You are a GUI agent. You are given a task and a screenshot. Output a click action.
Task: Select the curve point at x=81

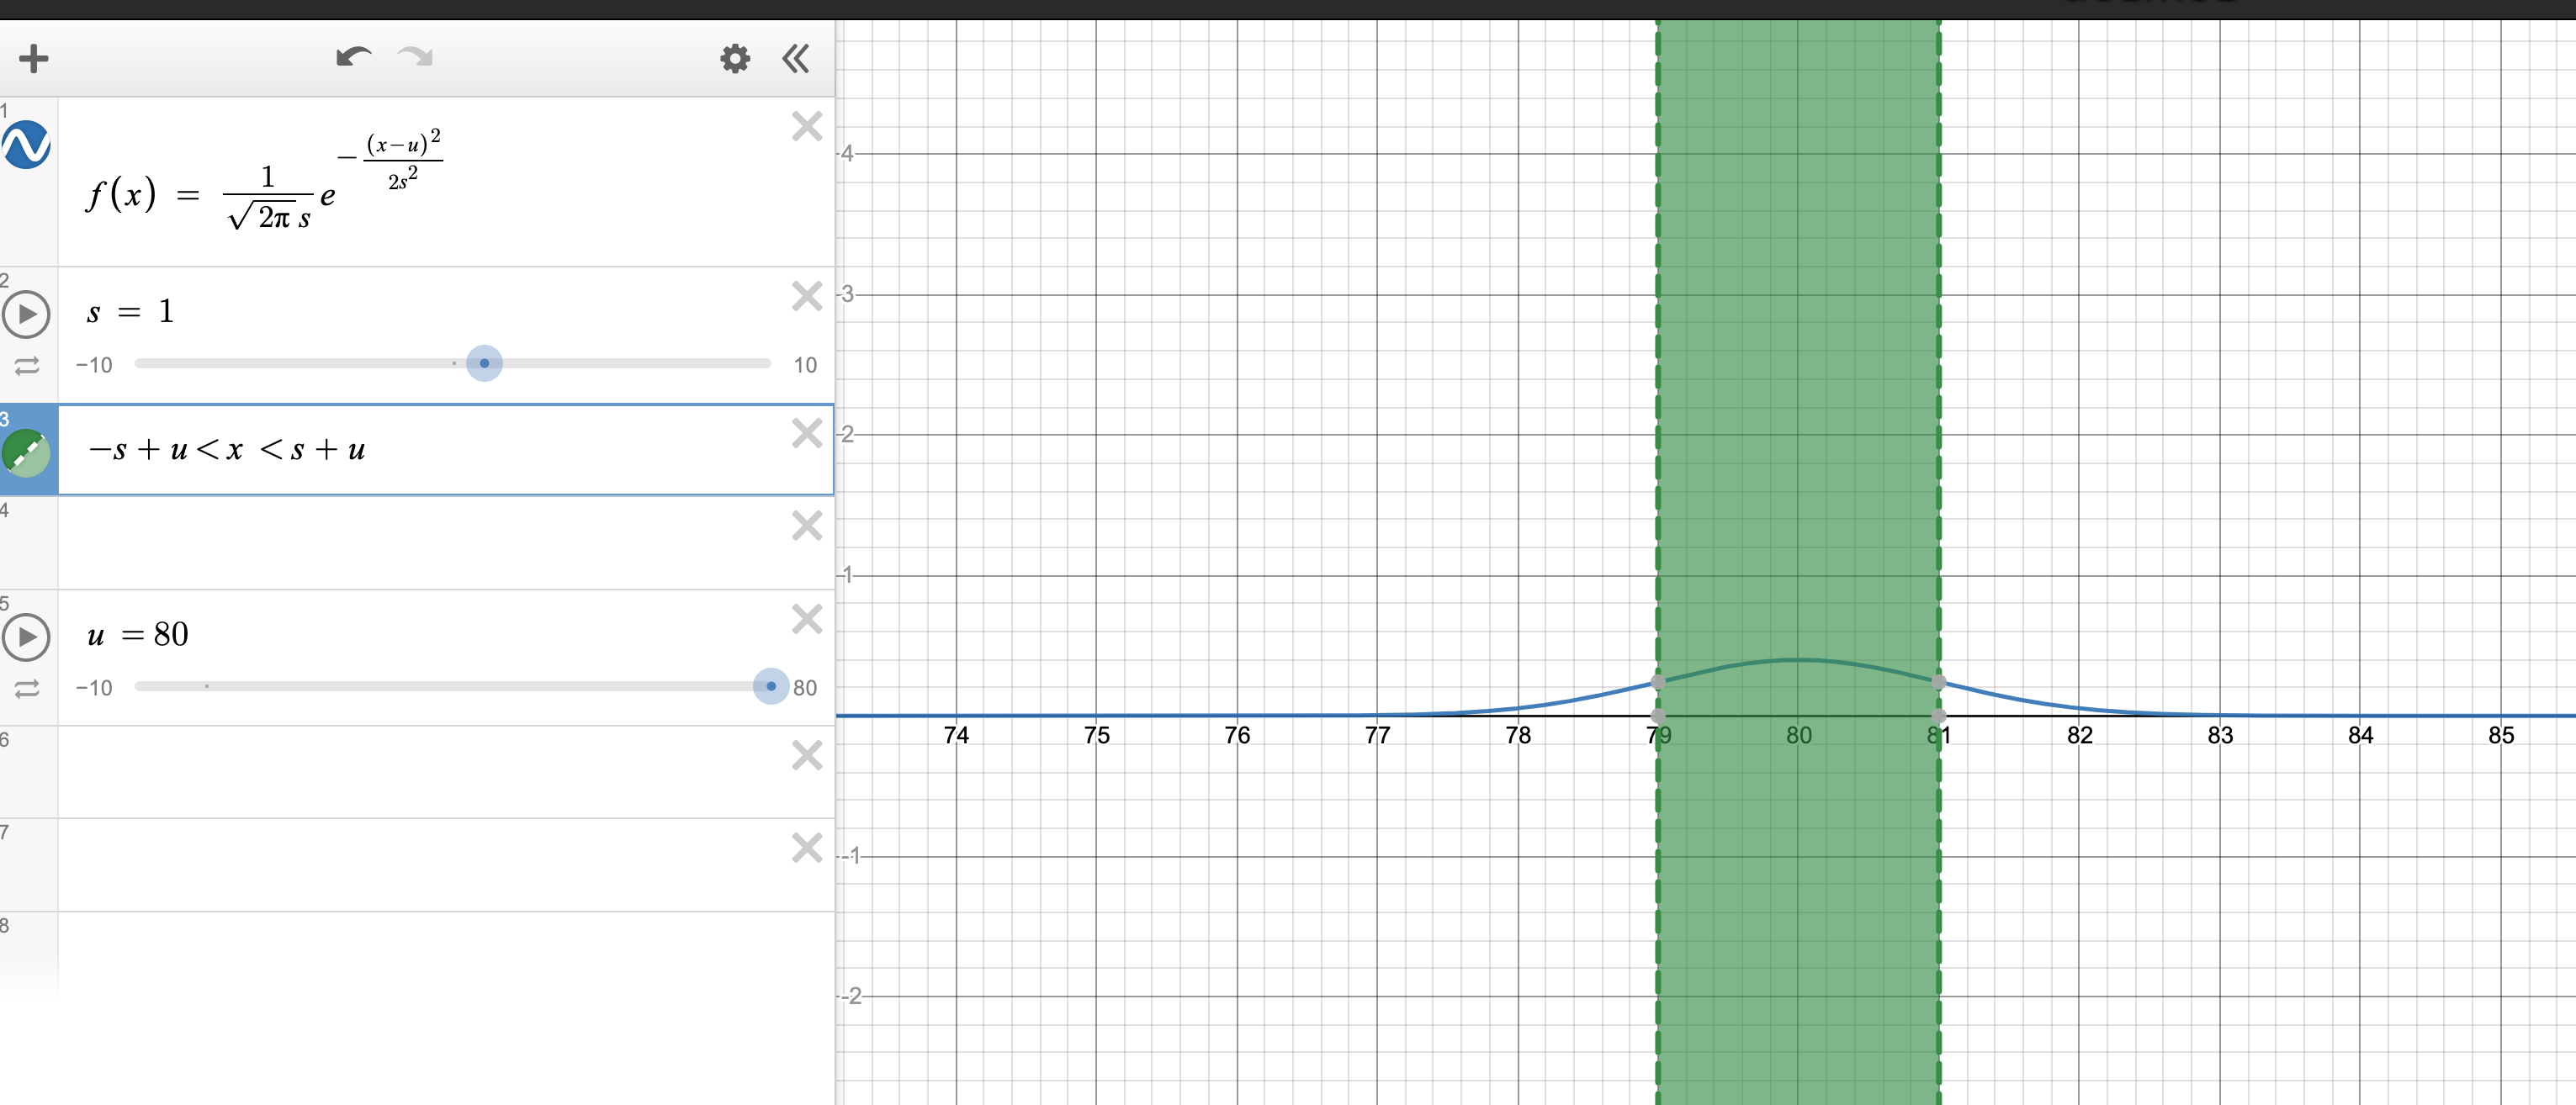[x=1939, y=682]
